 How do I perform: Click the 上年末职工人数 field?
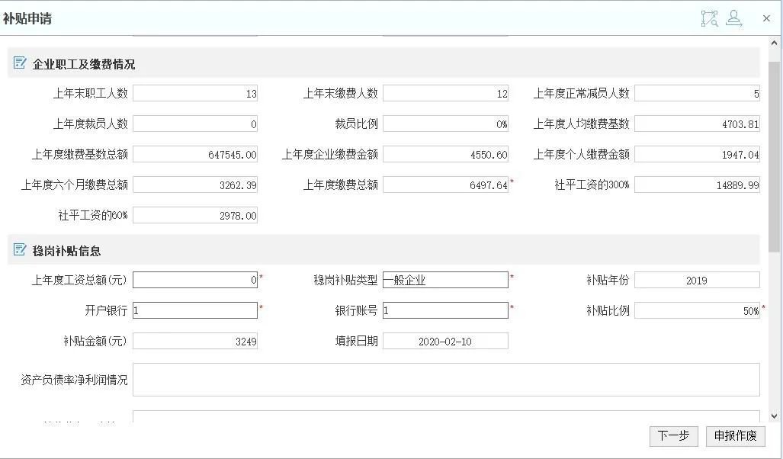(195, 93)
